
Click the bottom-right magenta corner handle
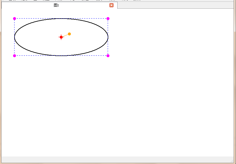click(x=108, y=56)
